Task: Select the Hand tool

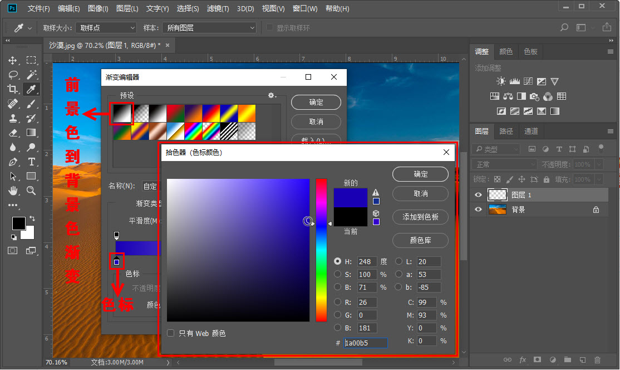Action: click(13, 191)
